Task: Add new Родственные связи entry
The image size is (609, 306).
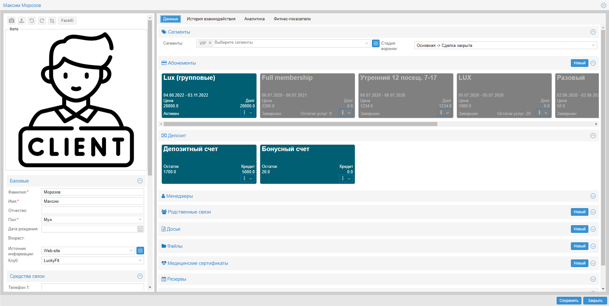Action: pyautogui.click(x=579, y=212)
